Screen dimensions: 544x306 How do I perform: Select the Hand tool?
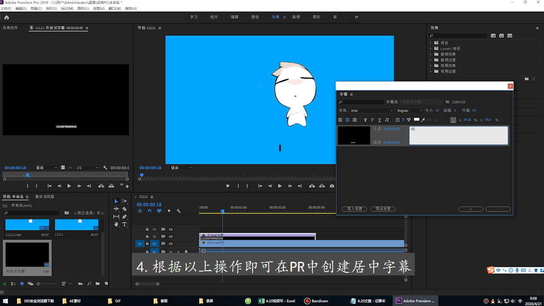[116, 224]
